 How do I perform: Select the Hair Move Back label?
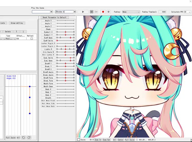tap(48, 106)
